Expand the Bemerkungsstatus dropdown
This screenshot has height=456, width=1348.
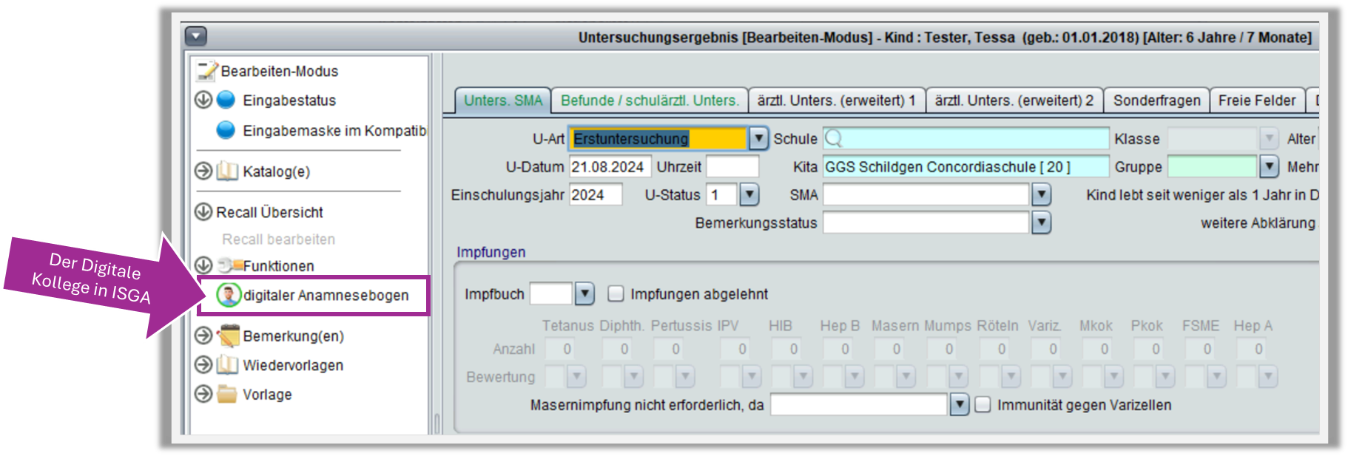point(1041,222)
